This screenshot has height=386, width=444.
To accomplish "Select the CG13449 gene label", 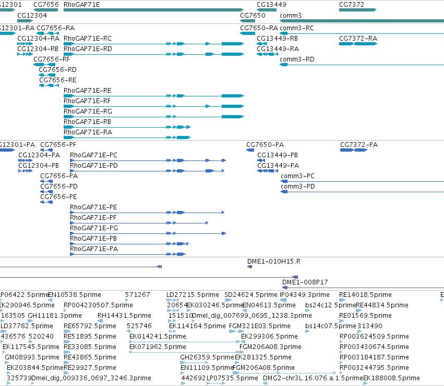I will (271, 5).
